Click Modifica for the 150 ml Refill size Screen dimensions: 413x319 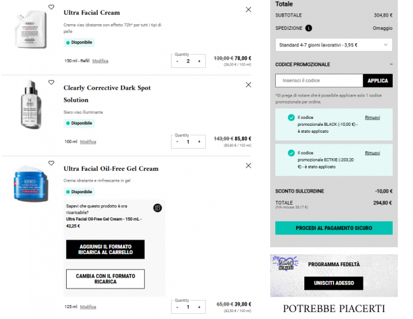[100, 61]
